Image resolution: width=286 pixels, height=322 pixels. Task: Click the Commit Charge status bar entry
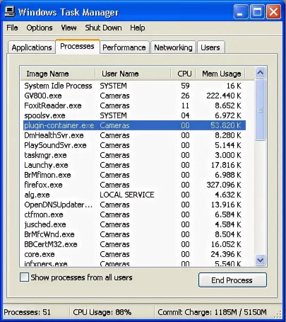coord(212,312)
